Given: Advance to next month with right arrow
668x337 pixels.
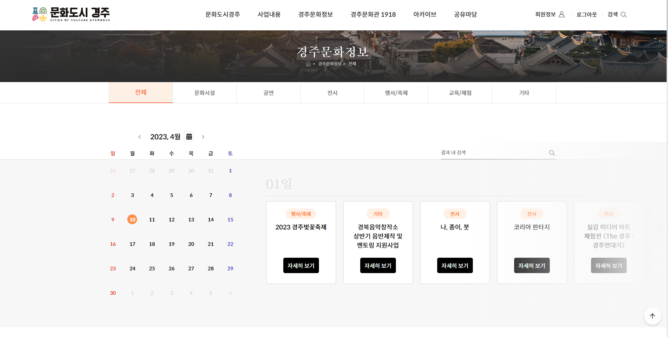Looking at the screenshot, I should pos(203,137).
